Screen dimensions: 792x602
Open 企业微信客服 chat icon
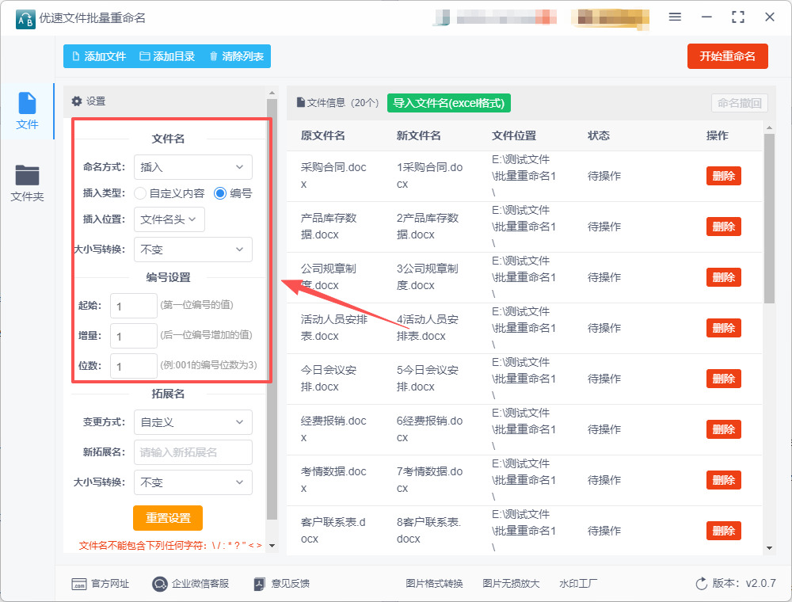[160, 584]
